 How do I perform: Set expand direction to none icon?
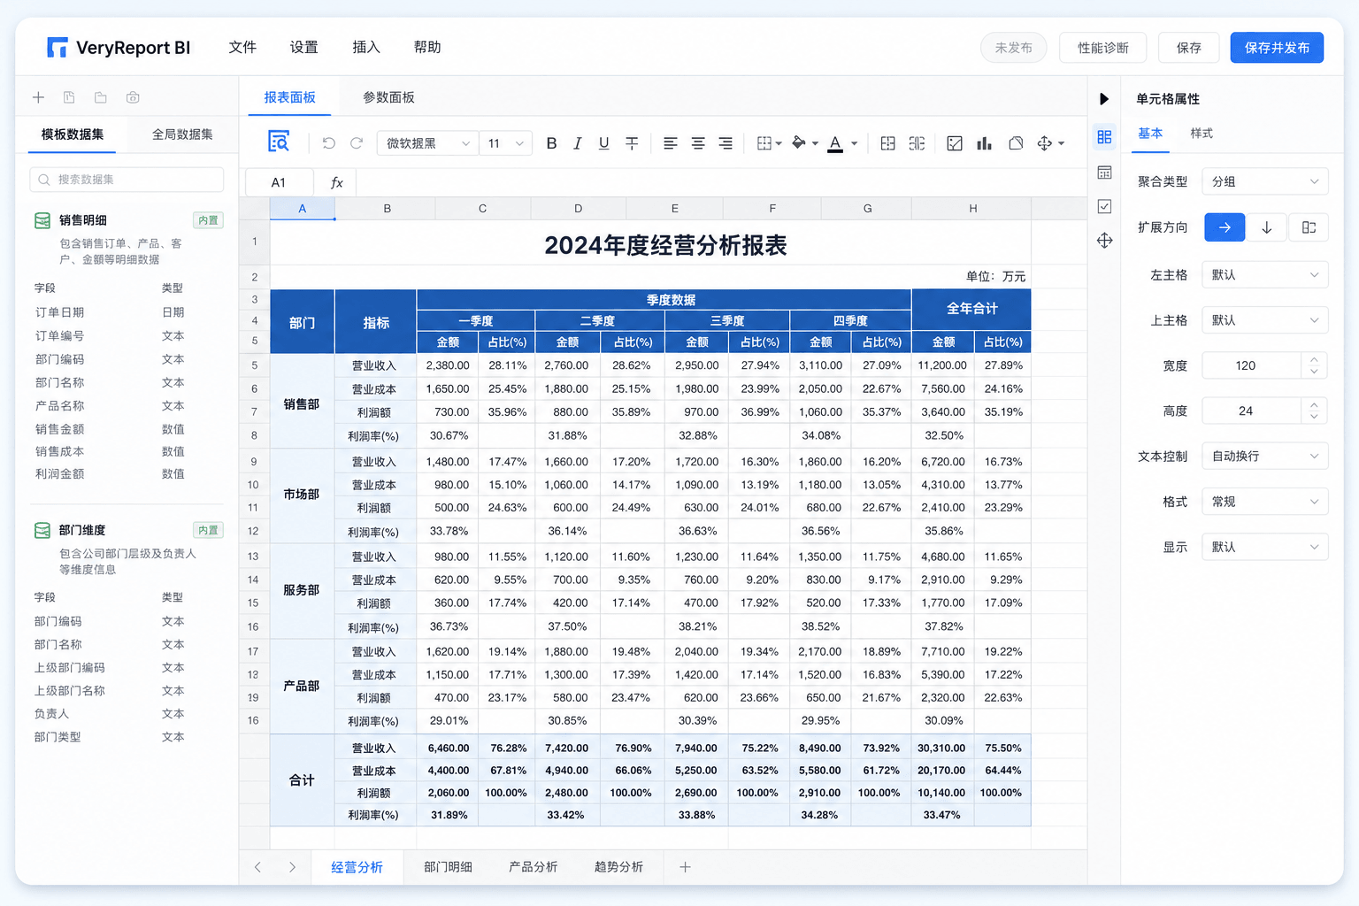[1309, 227]
